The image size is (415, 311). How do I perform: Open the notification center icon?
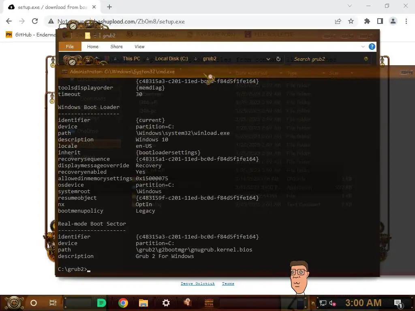[398, 303]
